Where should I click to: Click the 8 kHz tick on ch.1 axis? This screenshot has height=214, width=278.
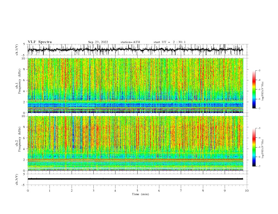pyautogui.click(x=24, y=69)
